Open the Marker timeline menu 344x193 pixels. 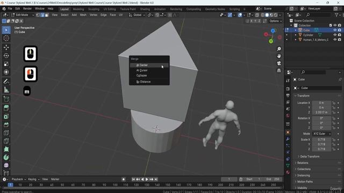(x=55, y=179)
